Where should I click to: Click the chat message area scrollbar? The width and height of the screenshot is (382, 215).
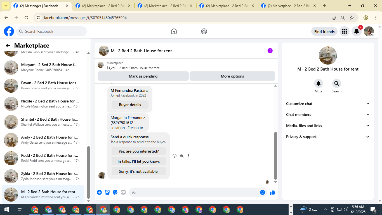tap(275, 156)
